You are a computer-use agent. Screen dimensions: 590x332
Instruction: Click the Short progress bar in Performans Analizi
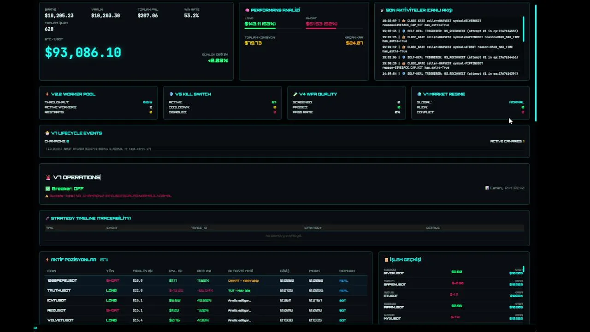(334, 29)
